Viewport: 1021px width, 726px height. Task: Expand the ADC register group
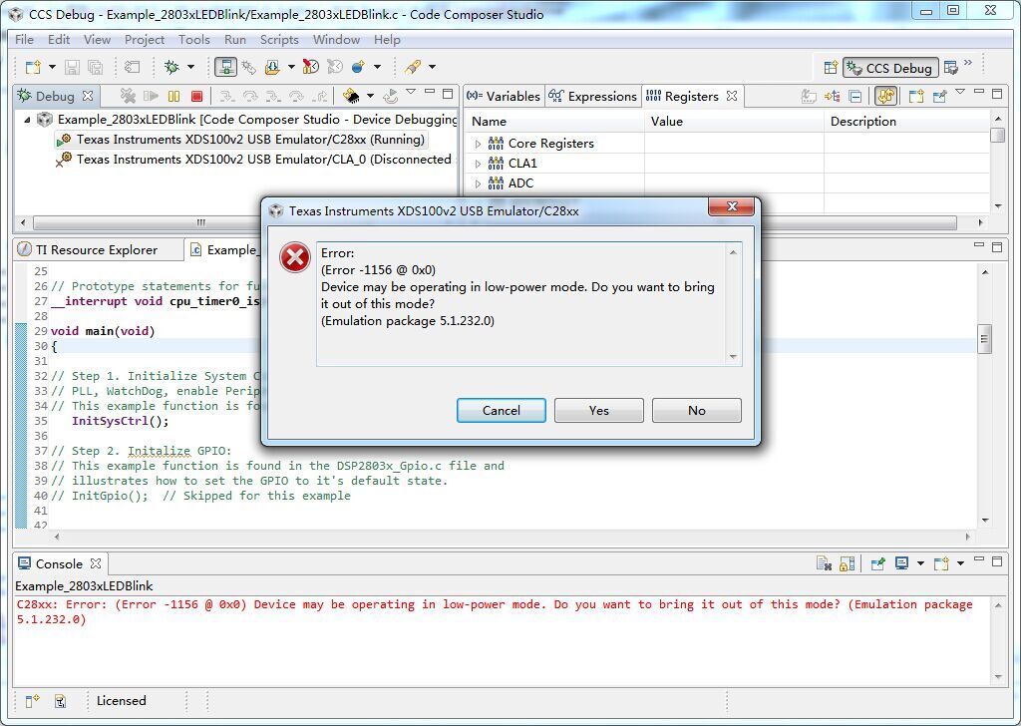pyautogui.click(x=478, y=183)
